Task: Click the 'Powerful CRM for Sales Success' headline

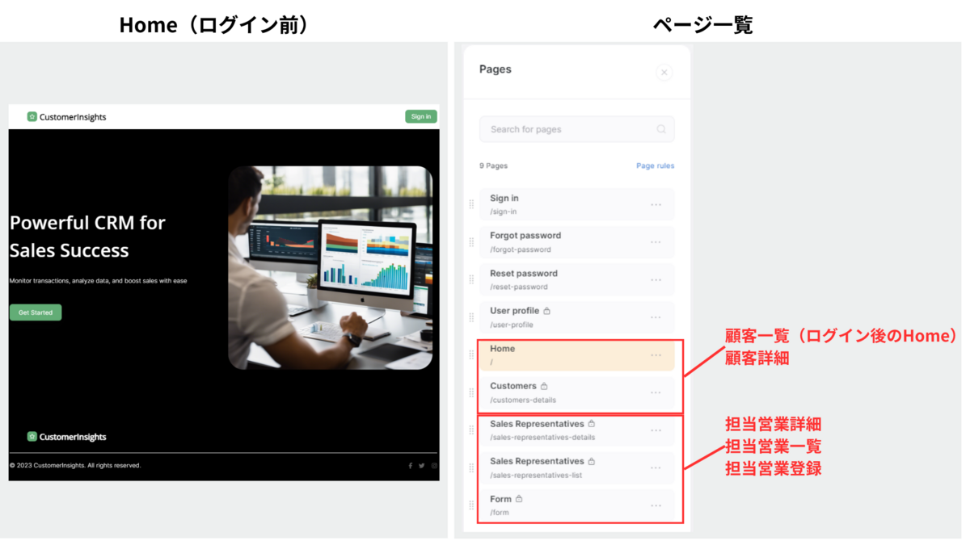Action: (87, 237)
